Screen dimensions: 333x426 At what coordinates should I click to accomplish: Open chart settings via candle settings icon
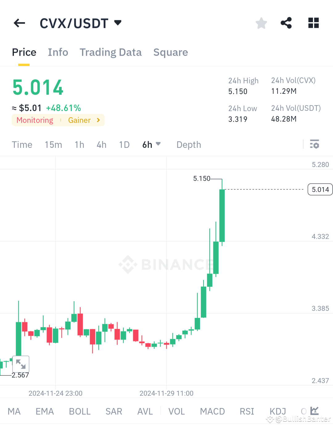(314, 144)
